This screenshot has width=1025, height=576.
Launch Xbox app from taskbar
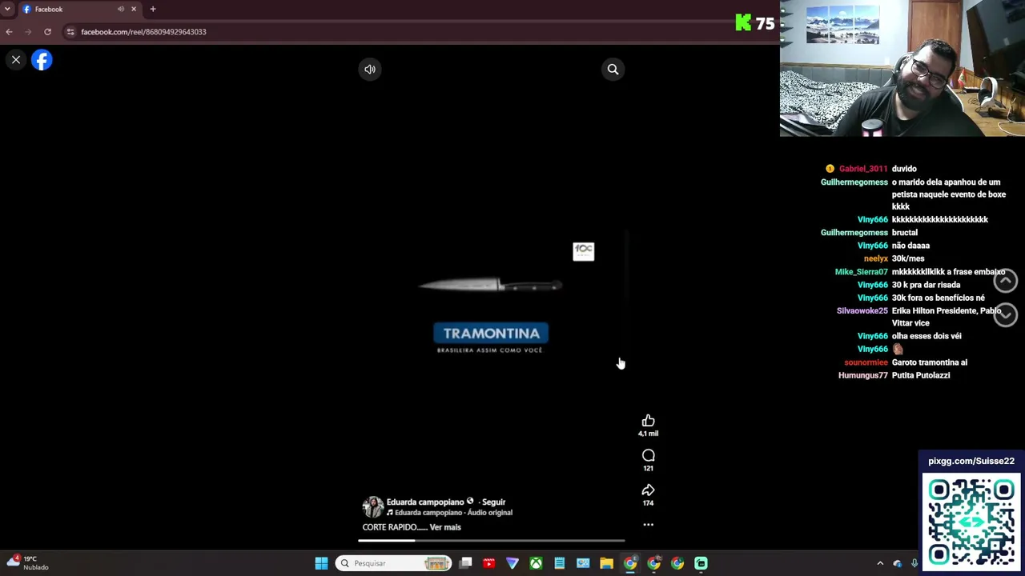click(x=537, y=563)
